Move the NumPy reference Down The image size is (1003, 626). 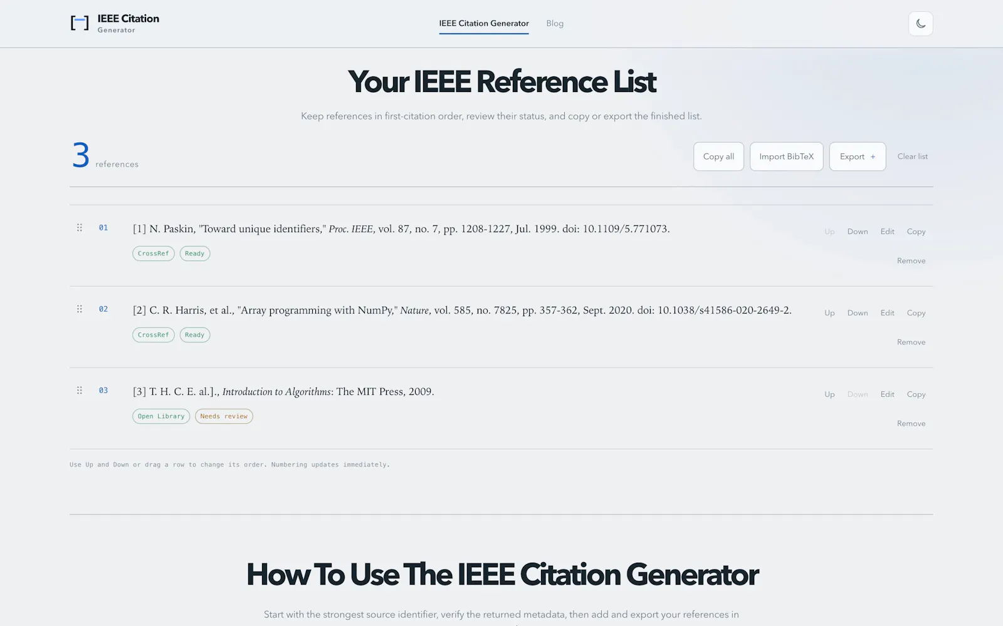(858, 313)
